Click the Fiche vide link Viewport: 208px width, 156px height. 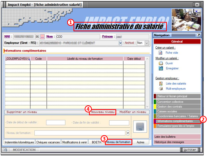click(x=172, y=53)
